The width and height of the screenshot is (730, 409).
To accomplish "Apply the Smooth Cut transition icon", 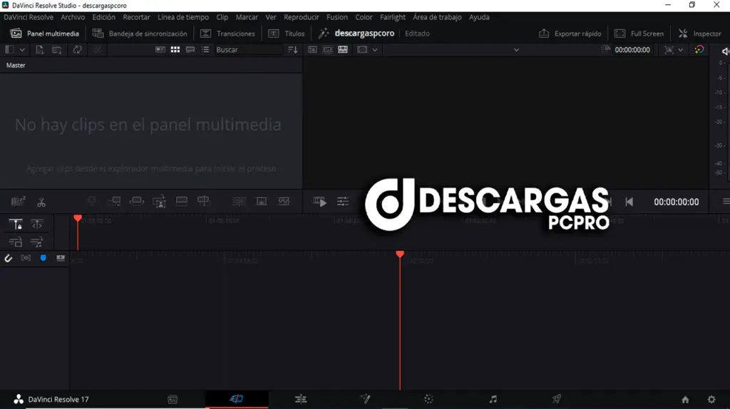I will (284, 201).
